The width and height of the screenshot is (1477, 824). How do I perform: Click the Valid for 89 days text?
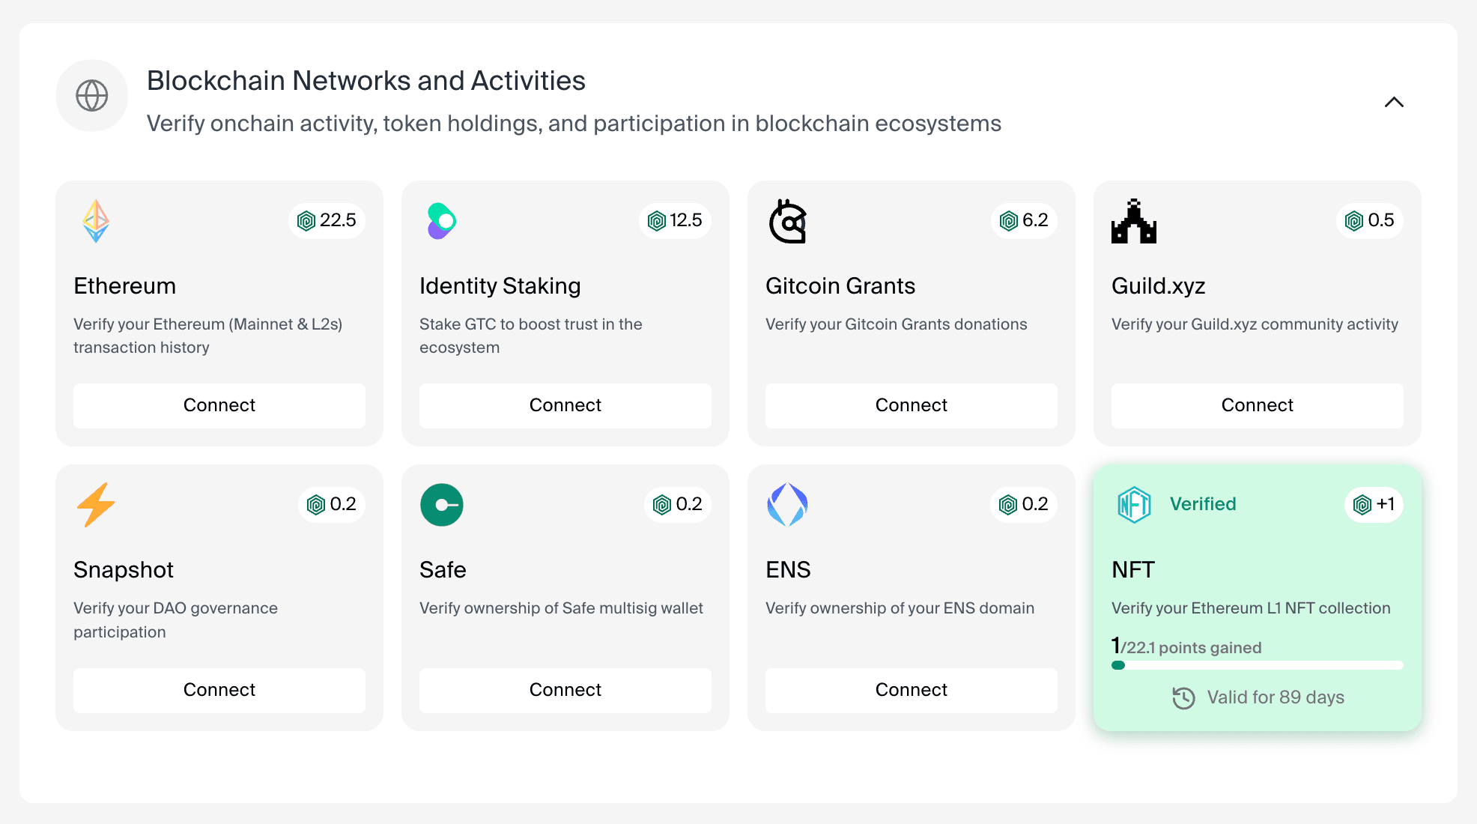click(x=1276, y=697)
